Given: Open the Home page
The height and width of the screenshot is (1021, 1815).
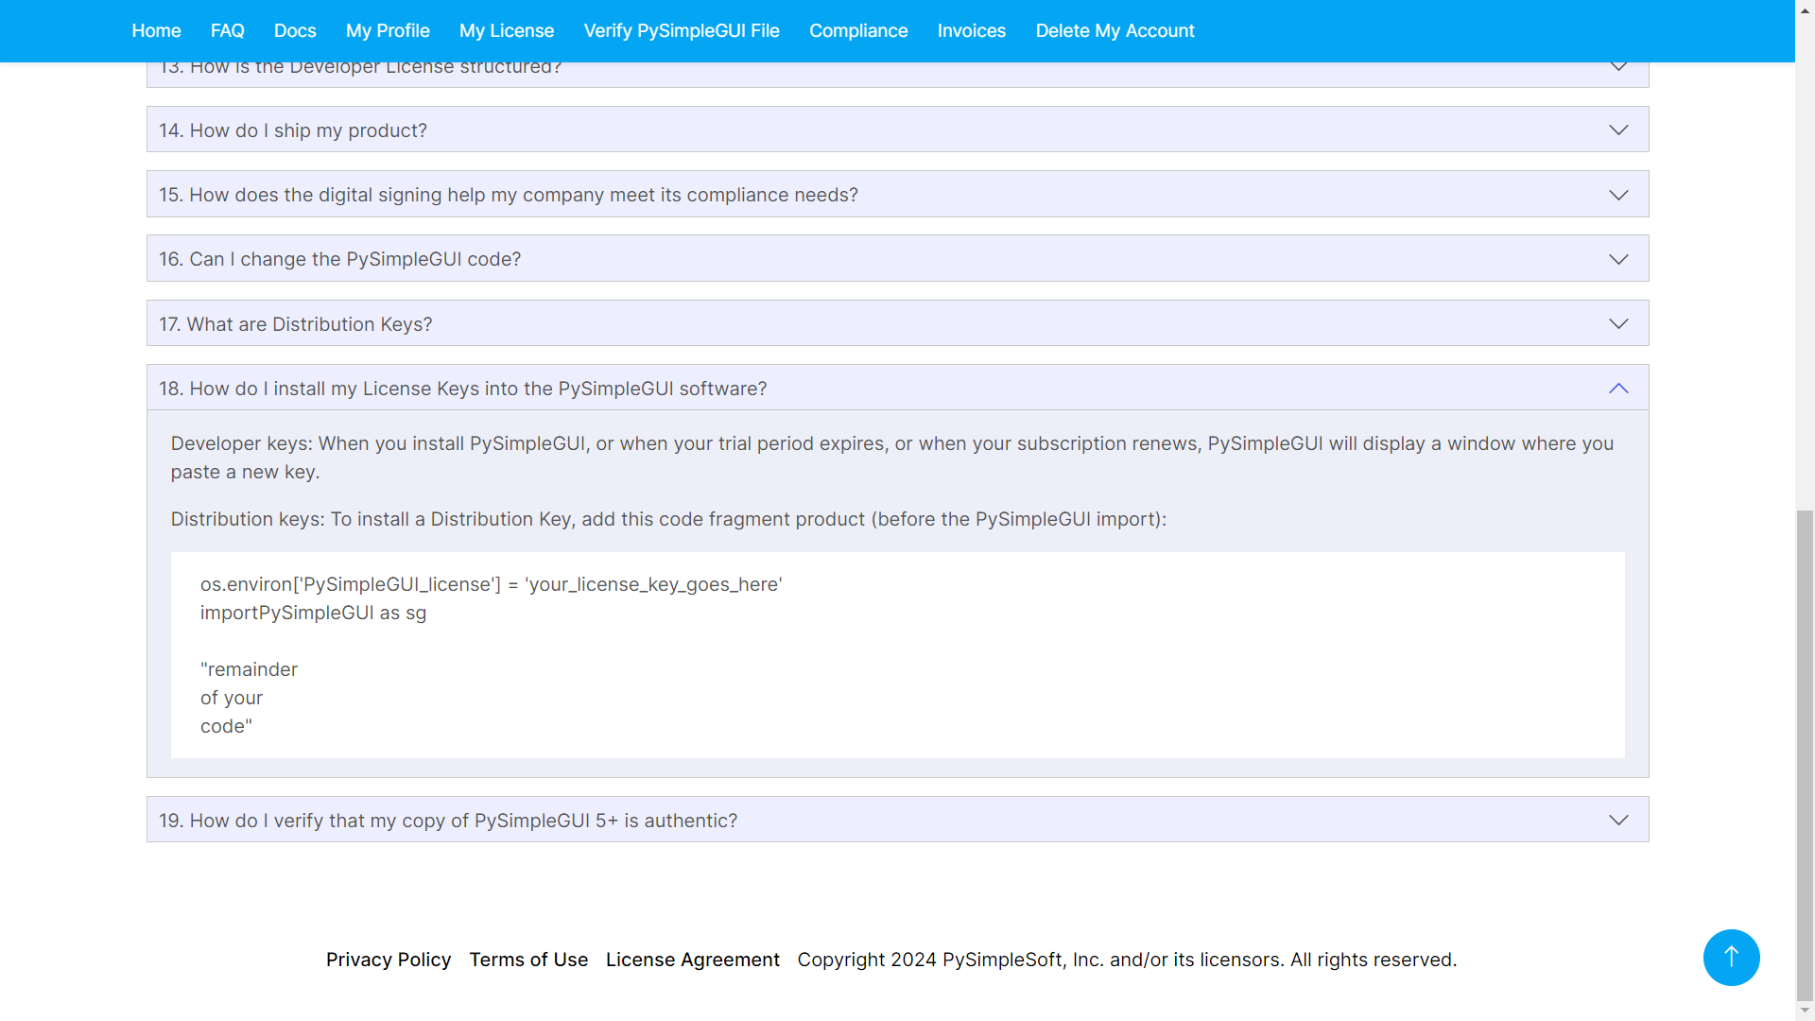Looking at the screenshot, I should click(155, 30).
